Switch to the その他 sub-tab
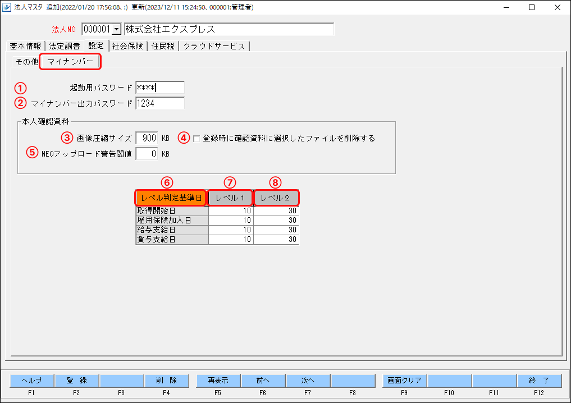The image size is (571, 403). tap(26, 62)
